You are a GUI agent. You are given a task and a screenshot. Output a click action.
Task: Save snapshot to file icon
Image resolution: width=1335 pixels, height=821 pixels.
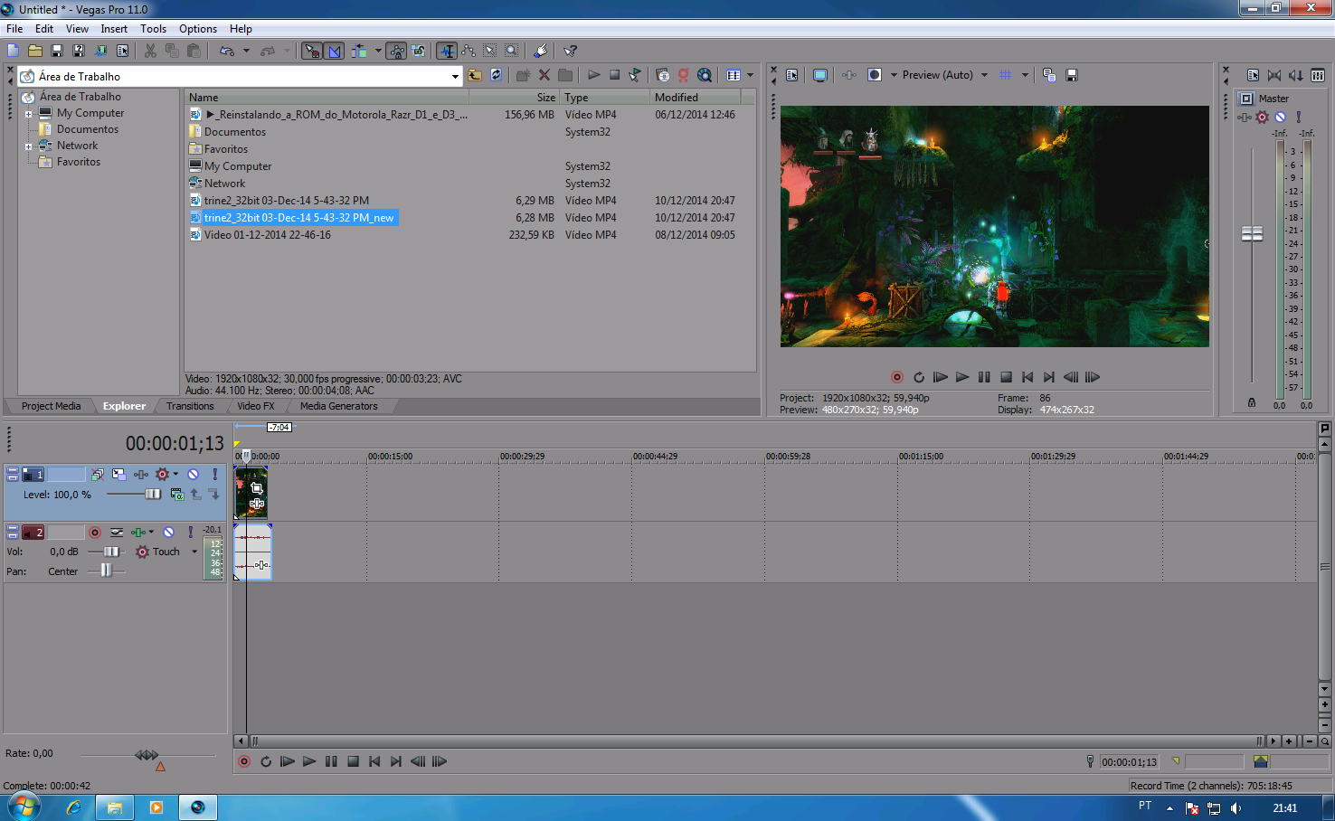(x=1072, y=75)
